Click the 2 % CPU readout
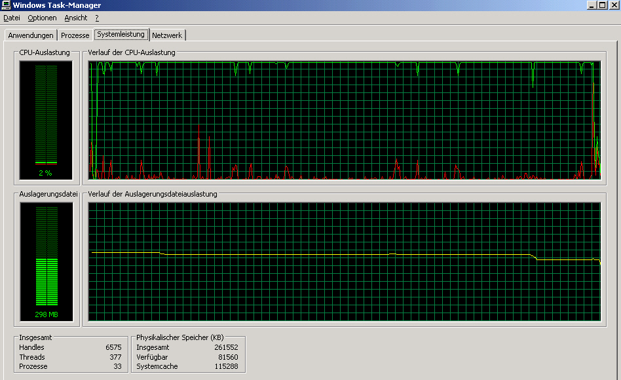 tap(45, 173)
